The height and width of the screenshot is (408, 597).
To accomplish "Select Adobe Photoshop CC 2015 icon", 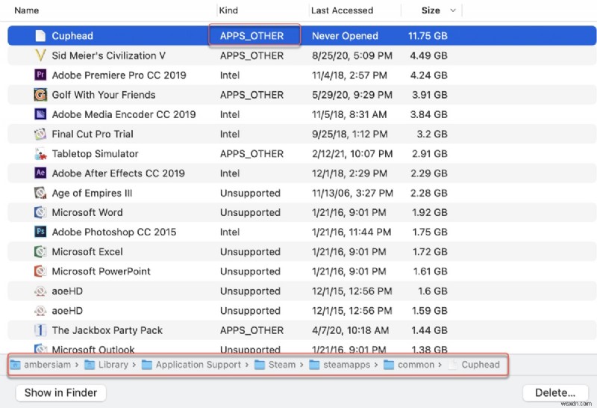I will tap(40, 232).
